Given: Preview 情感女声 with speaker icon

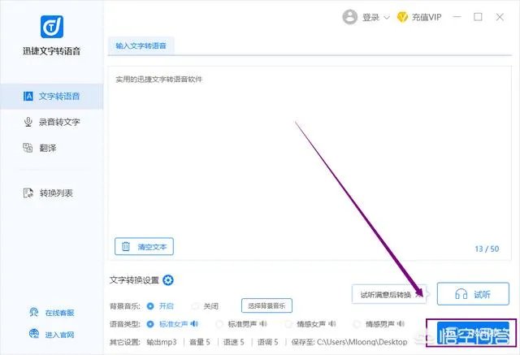Looking at the screenshot, I should (332, 324).
